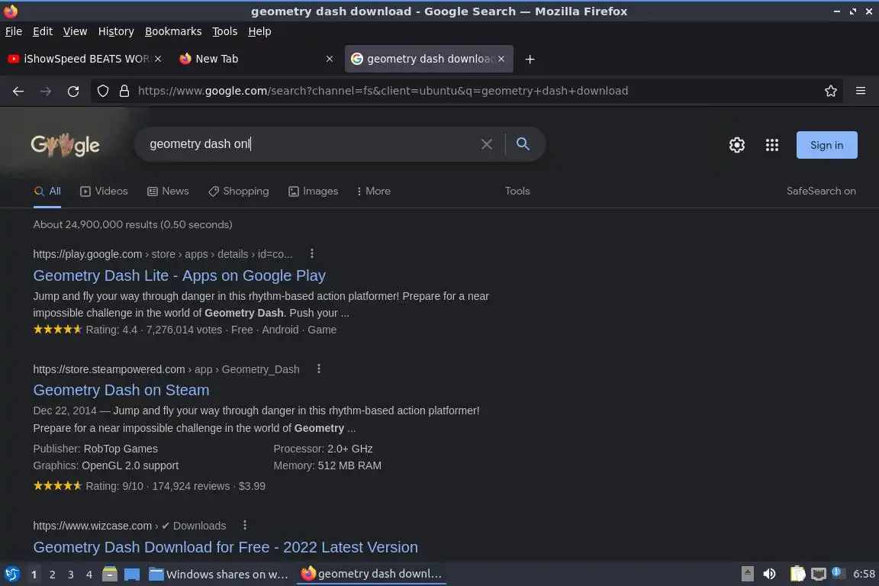879x586 pixels.
Task: Submit search with magnifier button
Action: 523,144
